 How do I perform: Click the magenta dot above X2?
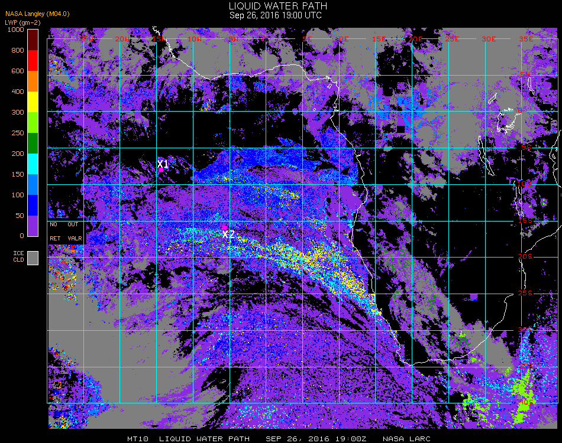[224, 227]
